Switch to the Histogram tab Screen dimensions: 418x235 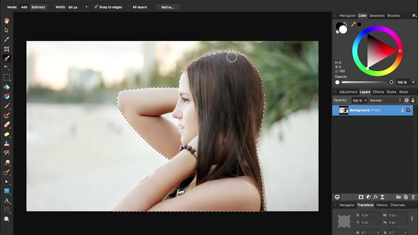click(x=347, y=15)
